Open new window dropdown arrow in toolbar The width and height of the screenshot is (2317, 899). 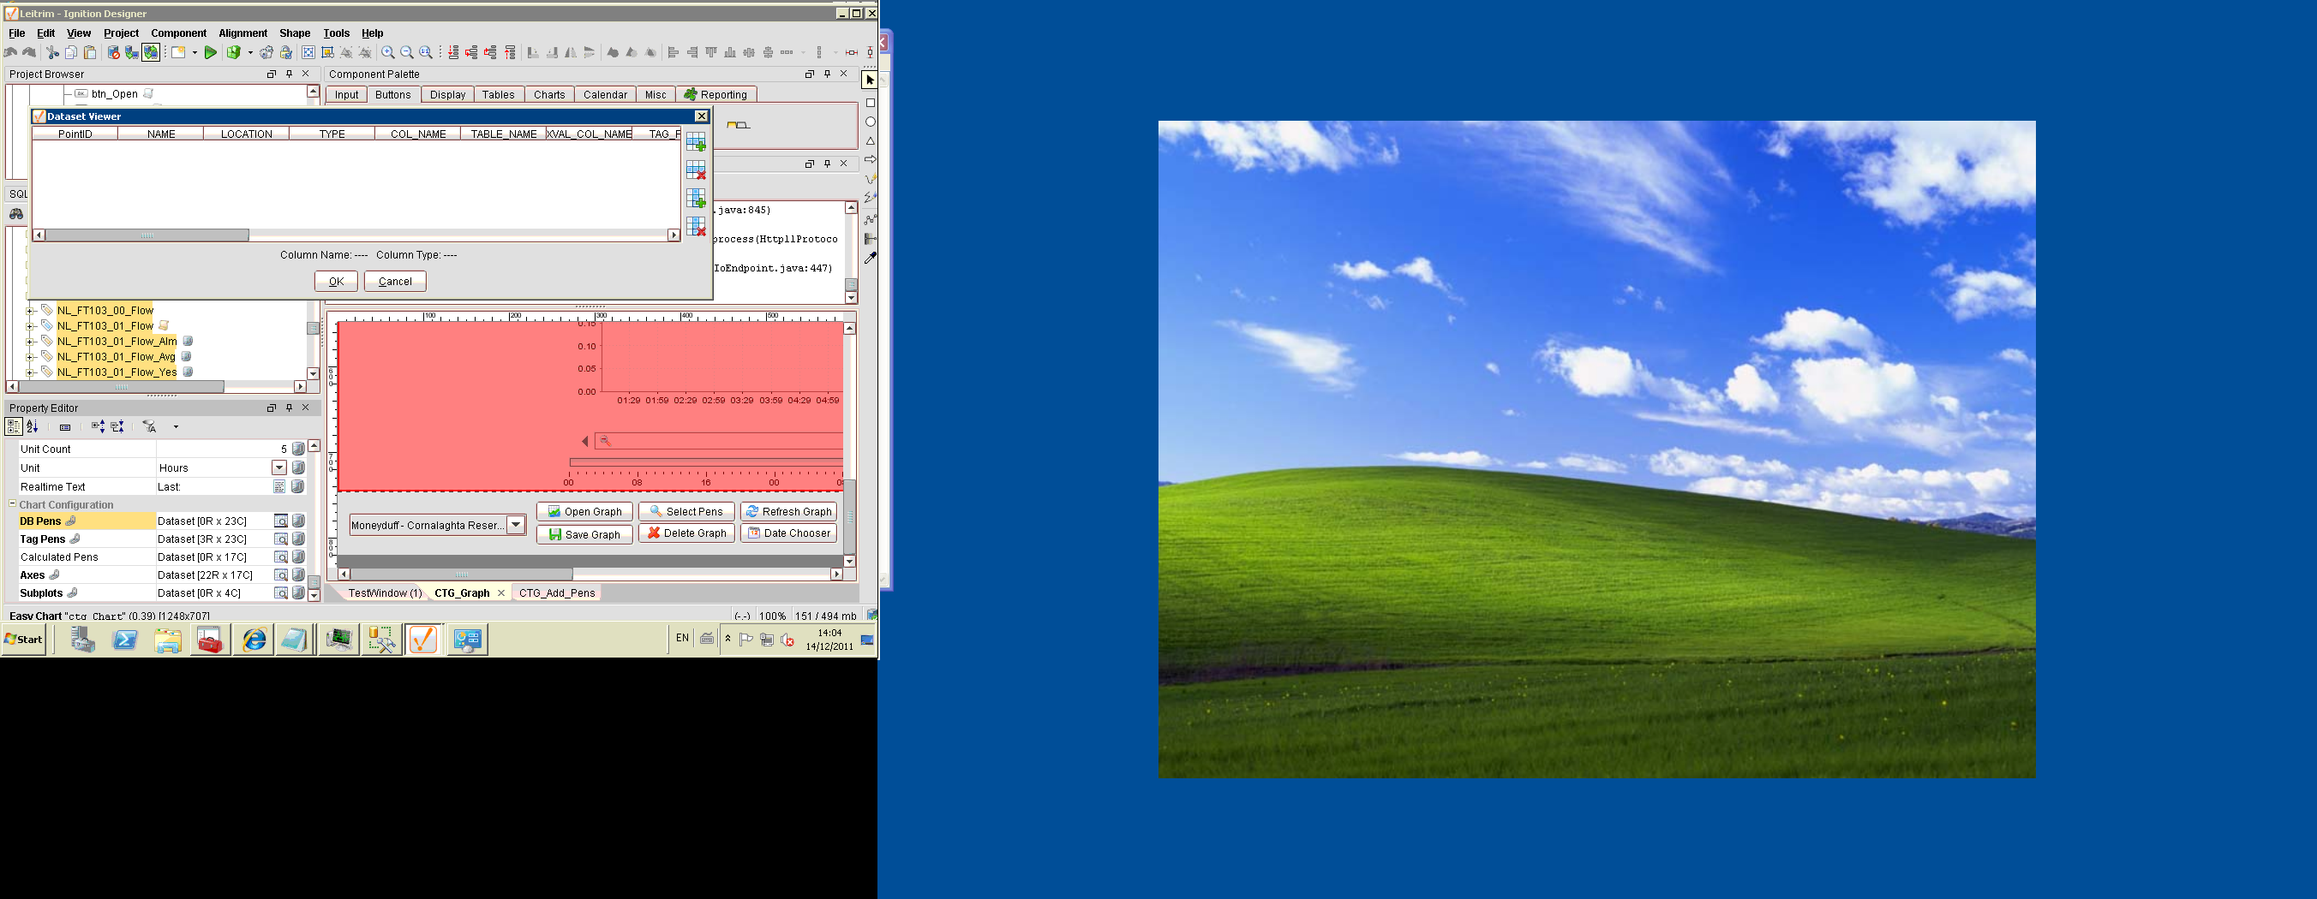click(195, 53)
